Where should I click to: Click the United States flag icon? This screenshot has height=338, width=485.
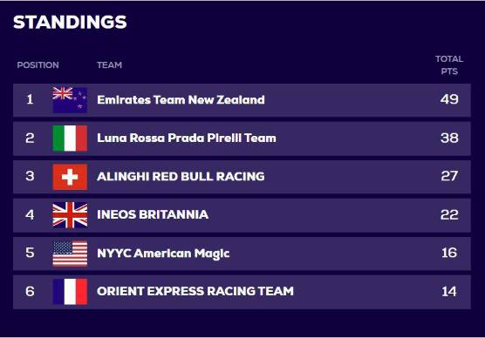pos(70,253)
